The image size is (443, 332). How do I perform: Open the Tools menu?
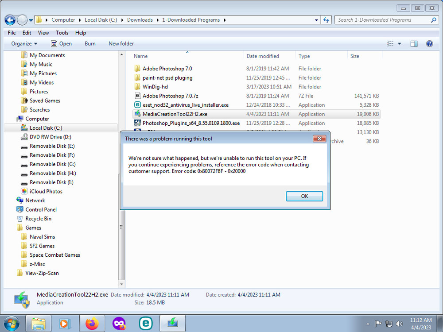point(62,33)
